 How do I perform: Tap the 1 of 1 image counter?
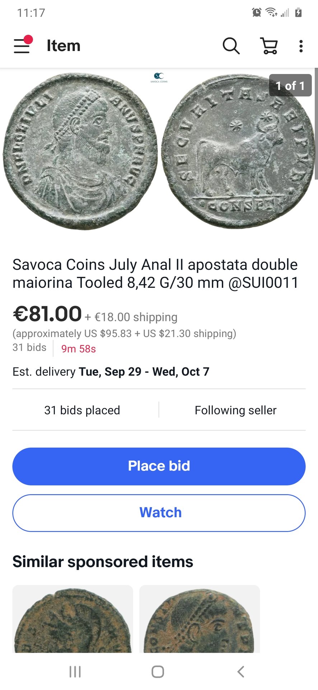click(x=290, y=86)
